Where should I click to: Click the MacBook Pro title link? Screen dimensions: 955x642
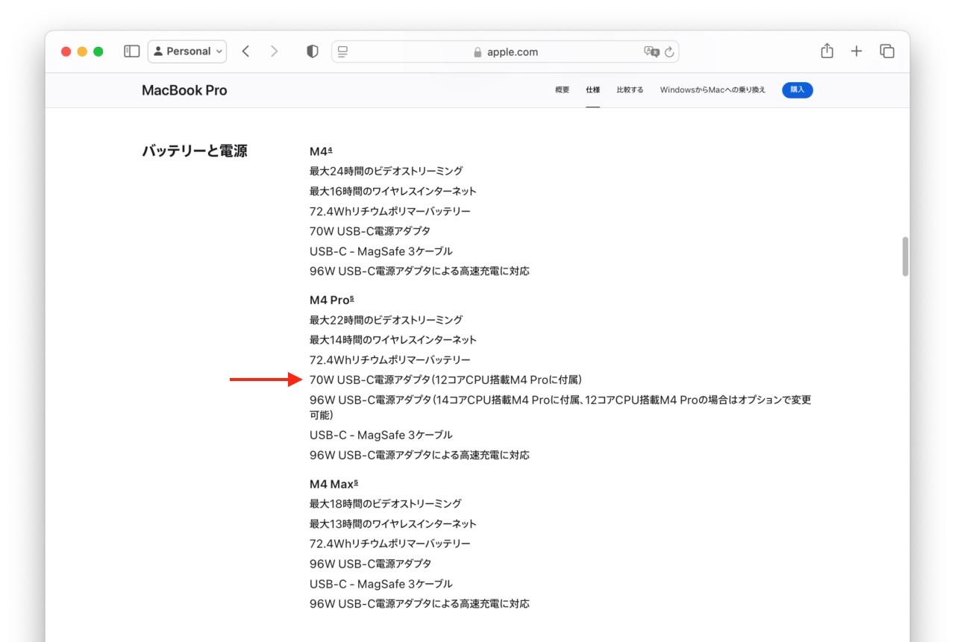pyautogui.click(x=184, y=90)
